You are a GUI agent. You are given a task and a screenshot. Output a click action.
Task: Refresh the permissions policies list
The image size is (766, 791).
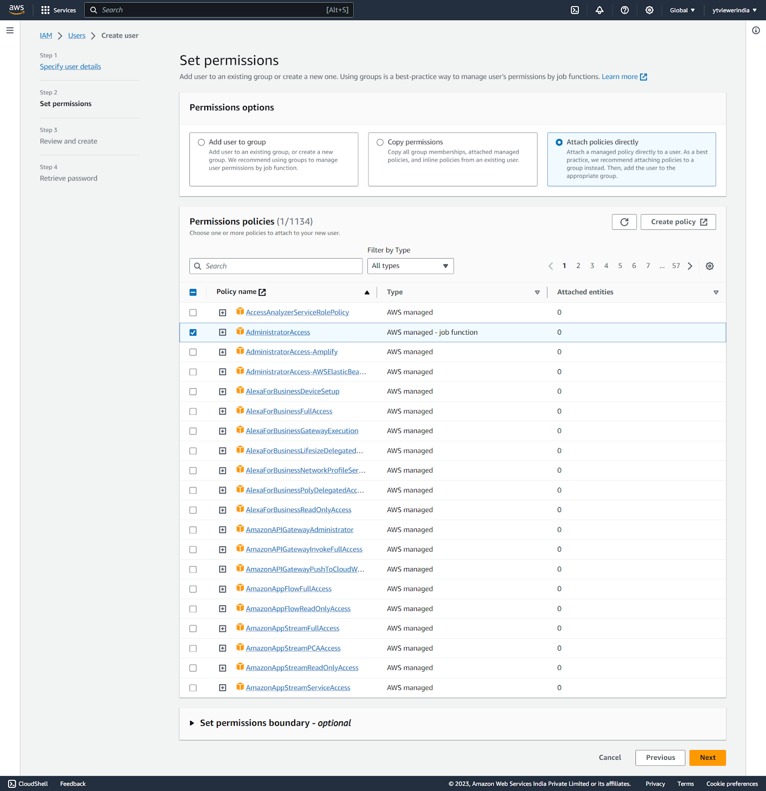624,222
